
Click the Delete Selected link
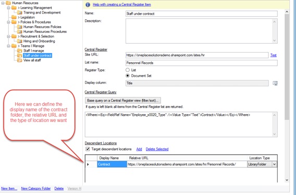[157, 149]
